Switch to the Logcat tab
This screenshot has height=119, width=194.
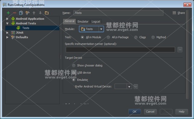click(96, 22)
